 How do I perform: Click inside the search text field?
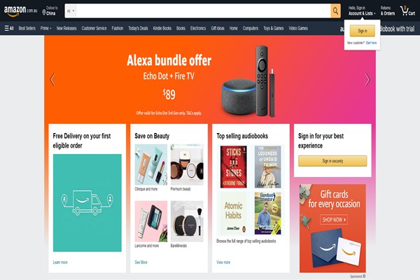[x=204, y=11]
